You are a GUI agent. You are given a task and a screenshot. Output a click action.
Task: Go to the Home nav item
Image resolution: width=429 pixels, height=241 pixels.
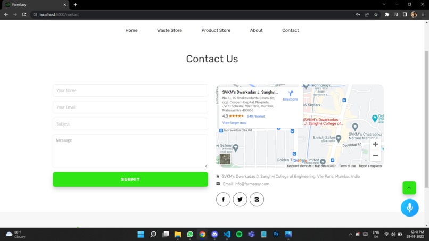pyautogui.click(x=131, y=30)
